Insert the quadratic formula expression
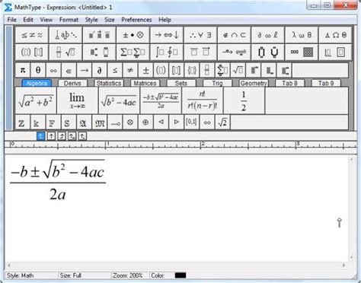Viewport: 361px width, 283px height. [161, 100]
